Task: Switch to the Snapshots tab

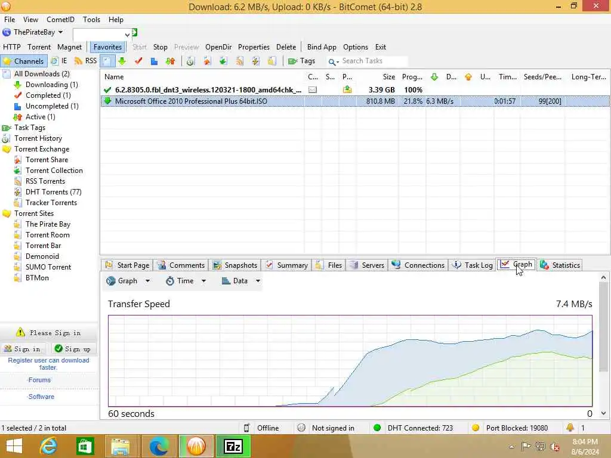Action: 234,265
